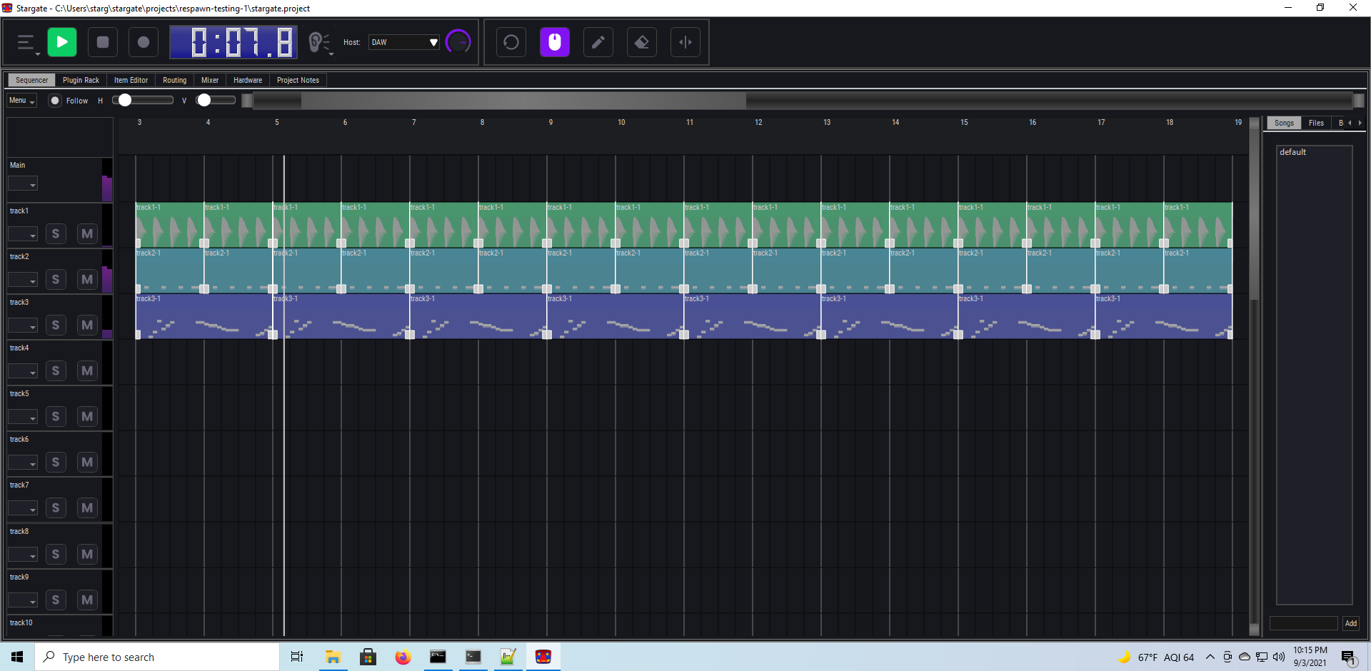The width and height of the screenshot is (1371, 671).
Task: Toggle loop mode icon
Action: pyautogui.click(x=511, y=42)
